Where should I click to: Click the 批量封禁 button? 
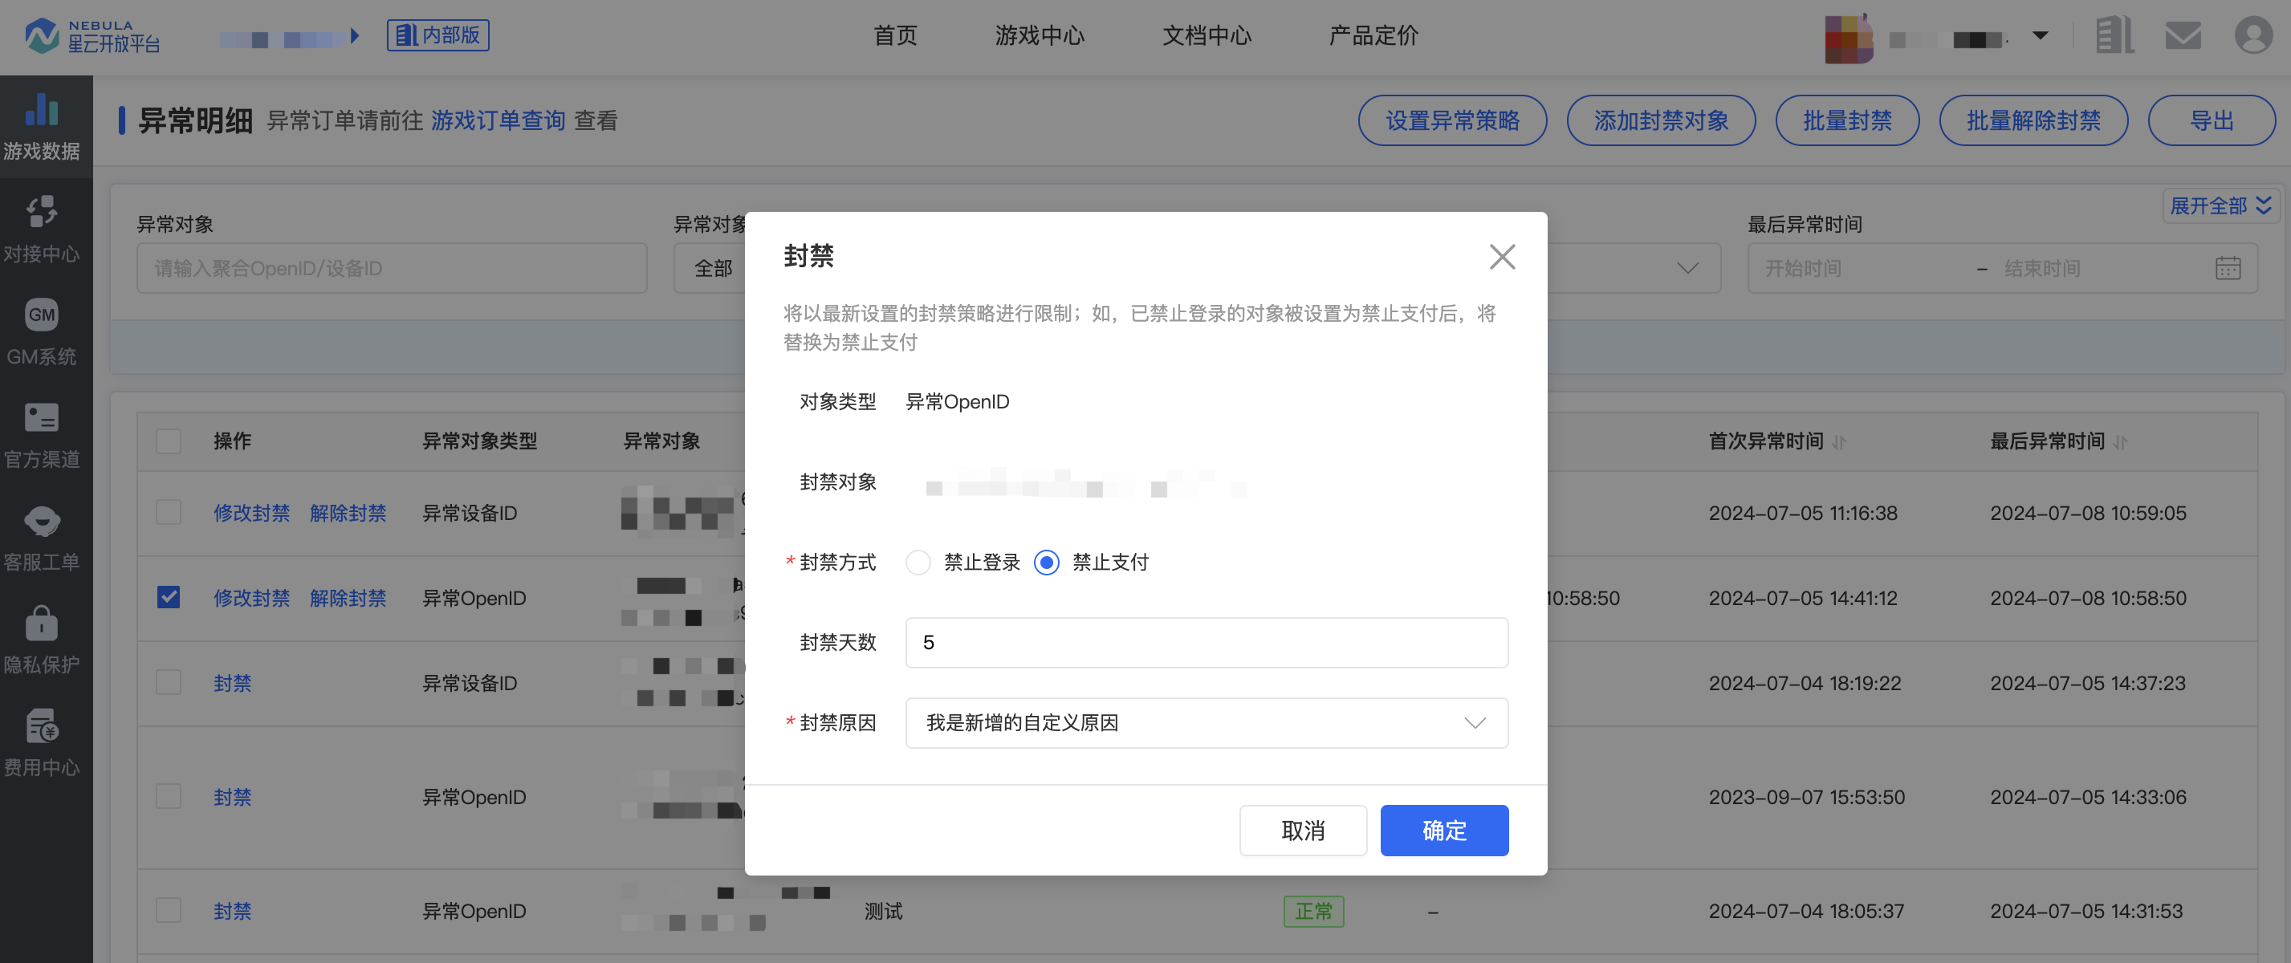point(1846,120)
